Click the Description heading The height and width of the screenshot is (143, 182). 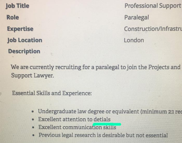click(24, 51)
